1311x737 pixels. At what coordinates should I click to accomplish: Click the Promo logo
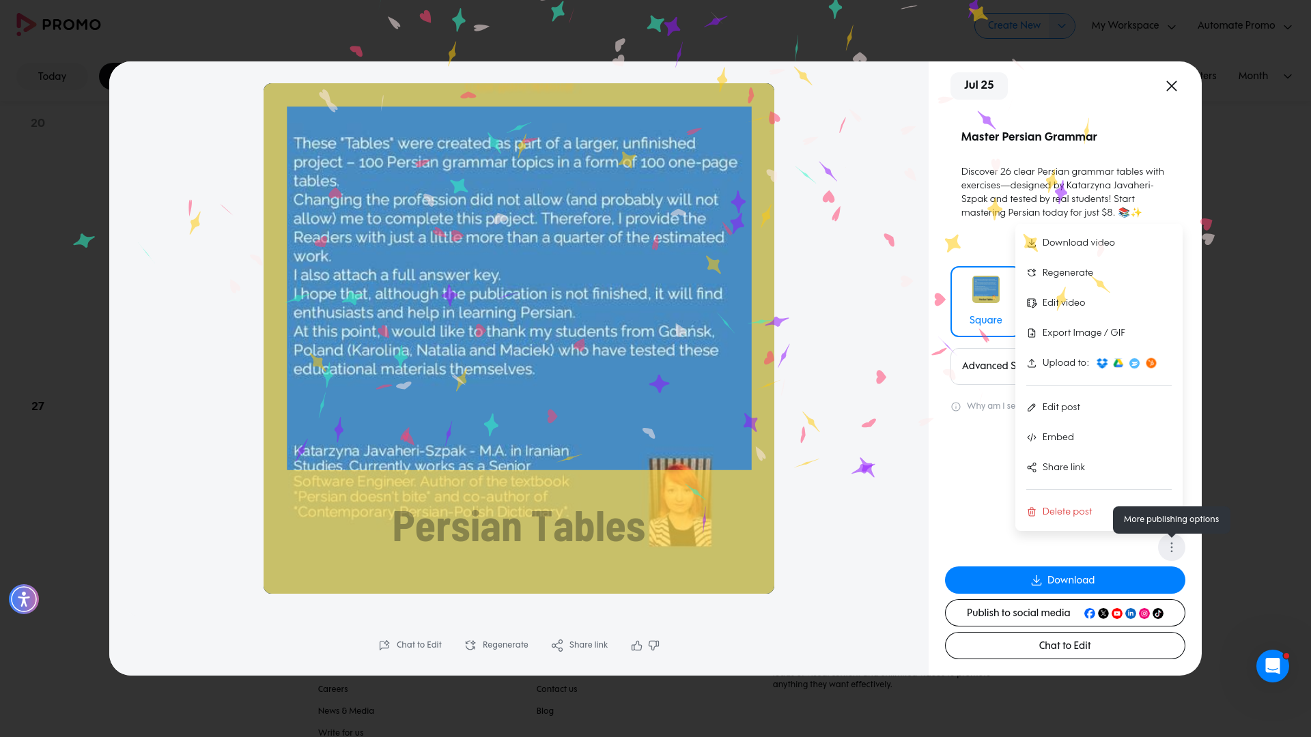coord(59,25)
